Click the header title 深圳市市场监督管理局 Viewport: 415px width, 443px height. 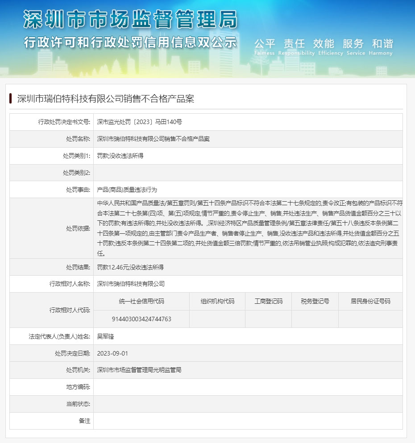[x=130, y=19]
